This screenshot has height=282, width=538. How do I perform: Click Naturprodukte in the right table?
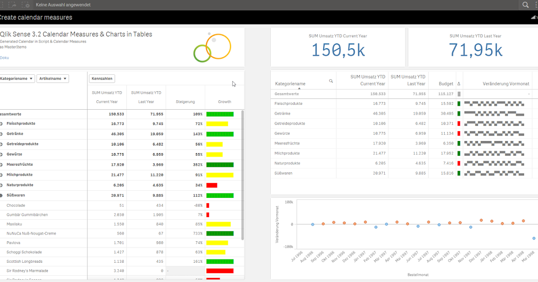[287, 163]
